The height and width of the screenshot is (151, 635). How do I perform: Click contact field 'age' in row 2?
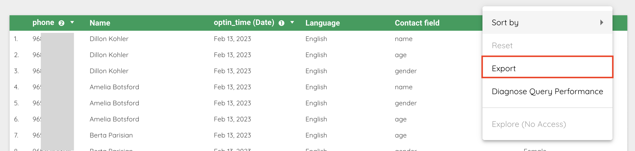click(401, 55)
